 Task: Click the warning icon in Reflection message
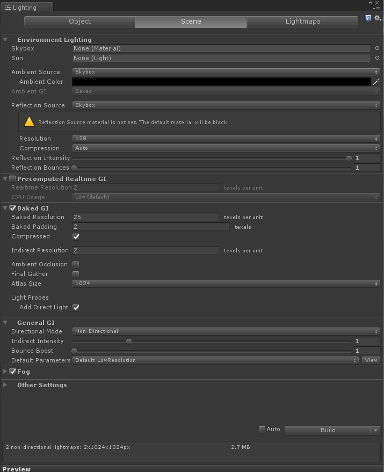[x=29, y=122]
